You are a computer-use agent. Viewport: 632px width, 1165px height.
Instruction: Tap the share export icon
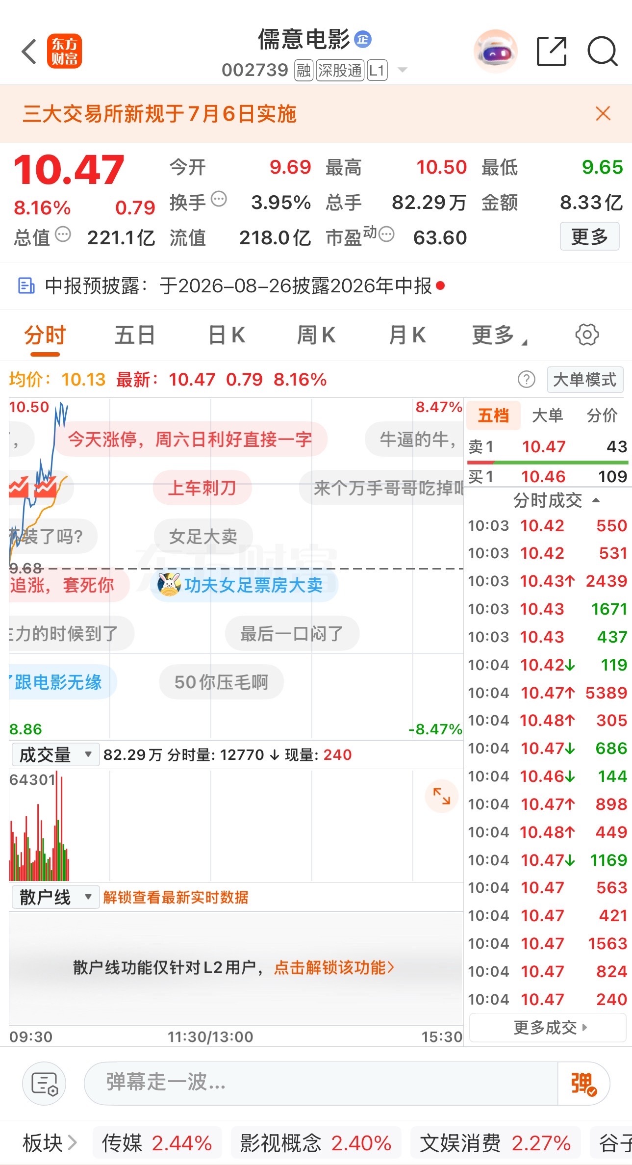(552, 51)
